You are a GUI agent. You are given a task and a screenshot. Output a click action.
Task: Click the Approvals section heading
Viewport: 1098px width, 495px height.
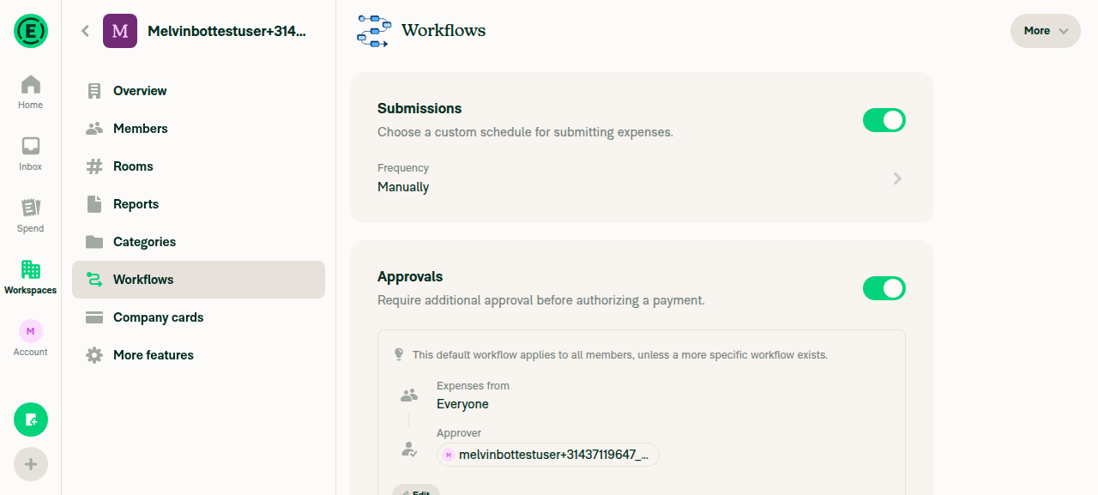click(x=410, y=276)
